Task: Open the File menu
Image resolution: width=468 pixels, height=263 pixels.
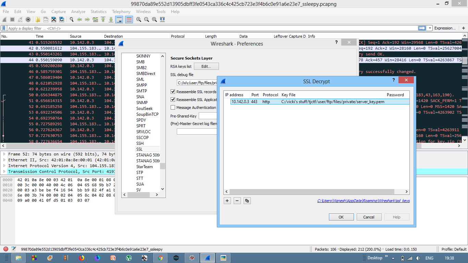Action: (6, 11)
